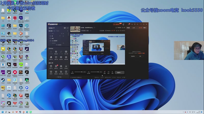Click the speaker icon in bottom controls

coord(88,72)
